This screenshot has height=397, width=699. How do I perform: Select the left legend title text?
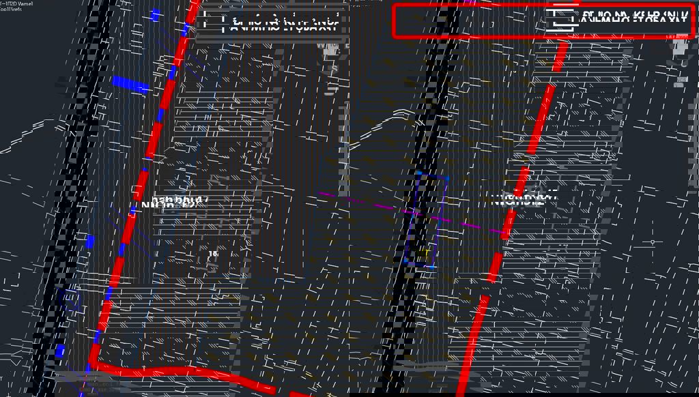(x=285, y=25)
